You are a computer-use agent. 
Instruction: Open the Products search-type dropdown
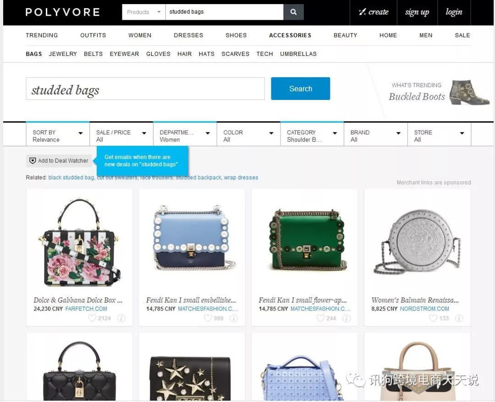(143, 12)
